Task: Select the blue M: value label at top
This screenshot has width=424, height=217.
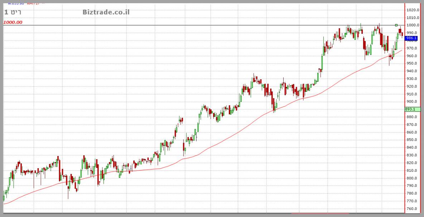Action: 16,3
